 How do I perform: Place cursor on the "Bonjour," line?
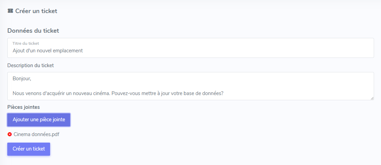point(22,79)
